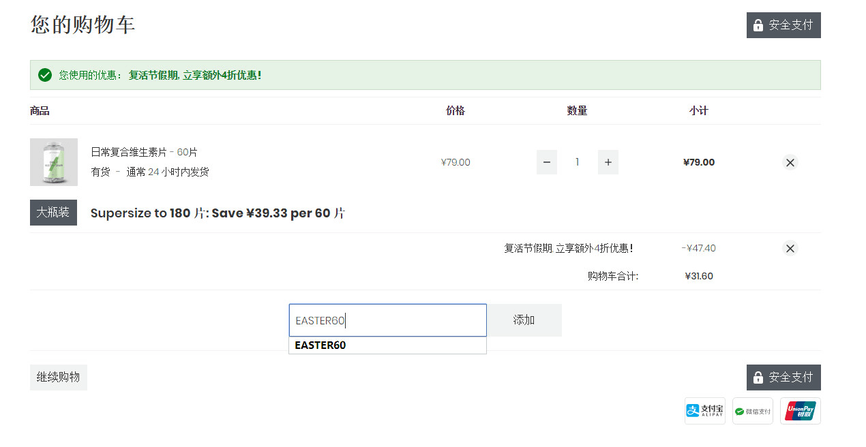Select the WeChat Pay payment icon
Viewport: 866px width, 447px height.
tap(753, 411)
